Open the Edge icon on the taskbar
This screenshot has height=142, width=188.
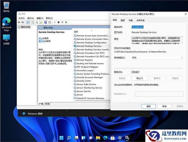coord(105,138)
